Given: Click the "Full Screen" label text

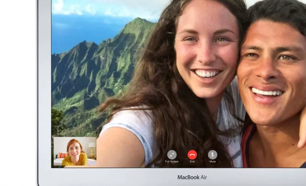Looking at the screenshot, I should pos(172,162).
